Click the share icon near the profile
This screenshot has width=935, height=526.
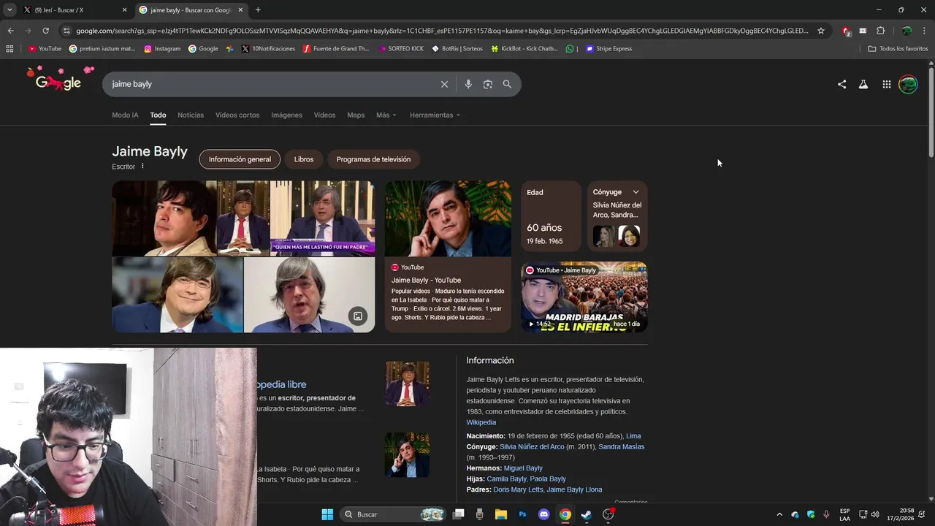pos(841,84)
